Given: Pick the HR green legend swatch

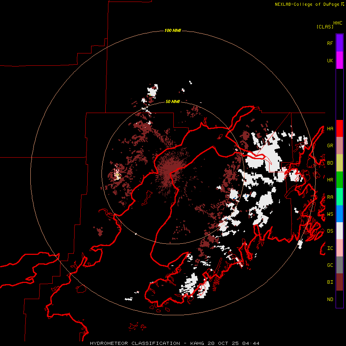Looking at the screenshot, I should 339,180.
